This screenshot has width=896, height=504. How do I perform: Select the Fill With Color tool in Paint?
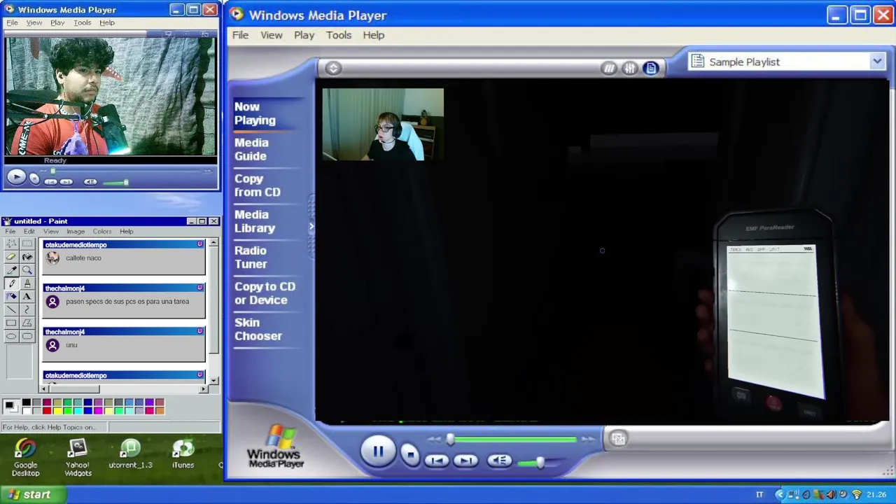click(27, 257)
